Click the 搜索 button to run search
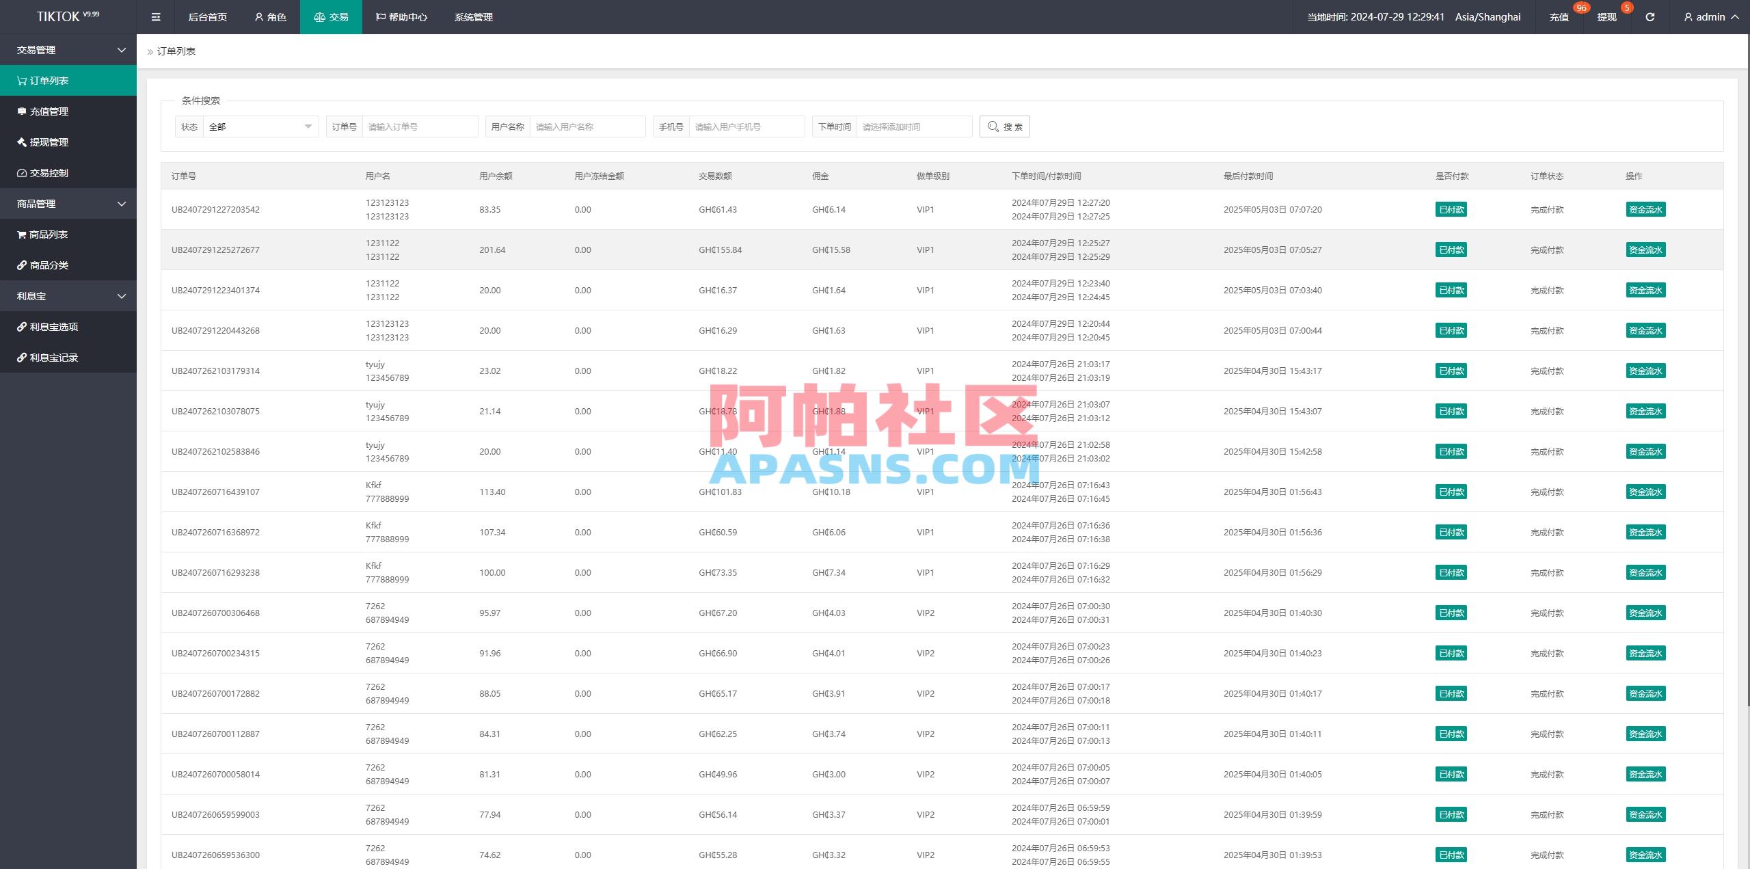Screen dimensions: 1750x869 click(x=1004, y=126)
